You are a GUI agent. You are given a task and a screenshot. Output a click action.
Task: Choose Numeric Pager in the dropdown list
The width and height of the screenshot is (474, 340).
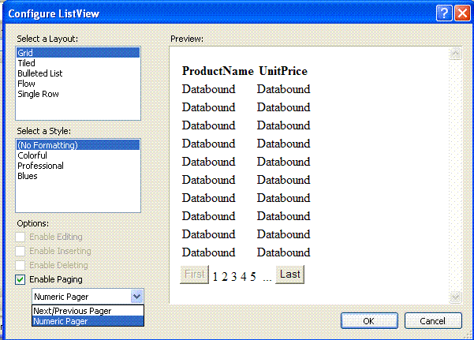61,321
